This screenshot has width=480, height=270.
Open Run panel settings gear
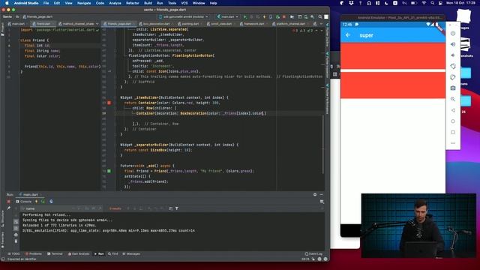pos(315,194)
